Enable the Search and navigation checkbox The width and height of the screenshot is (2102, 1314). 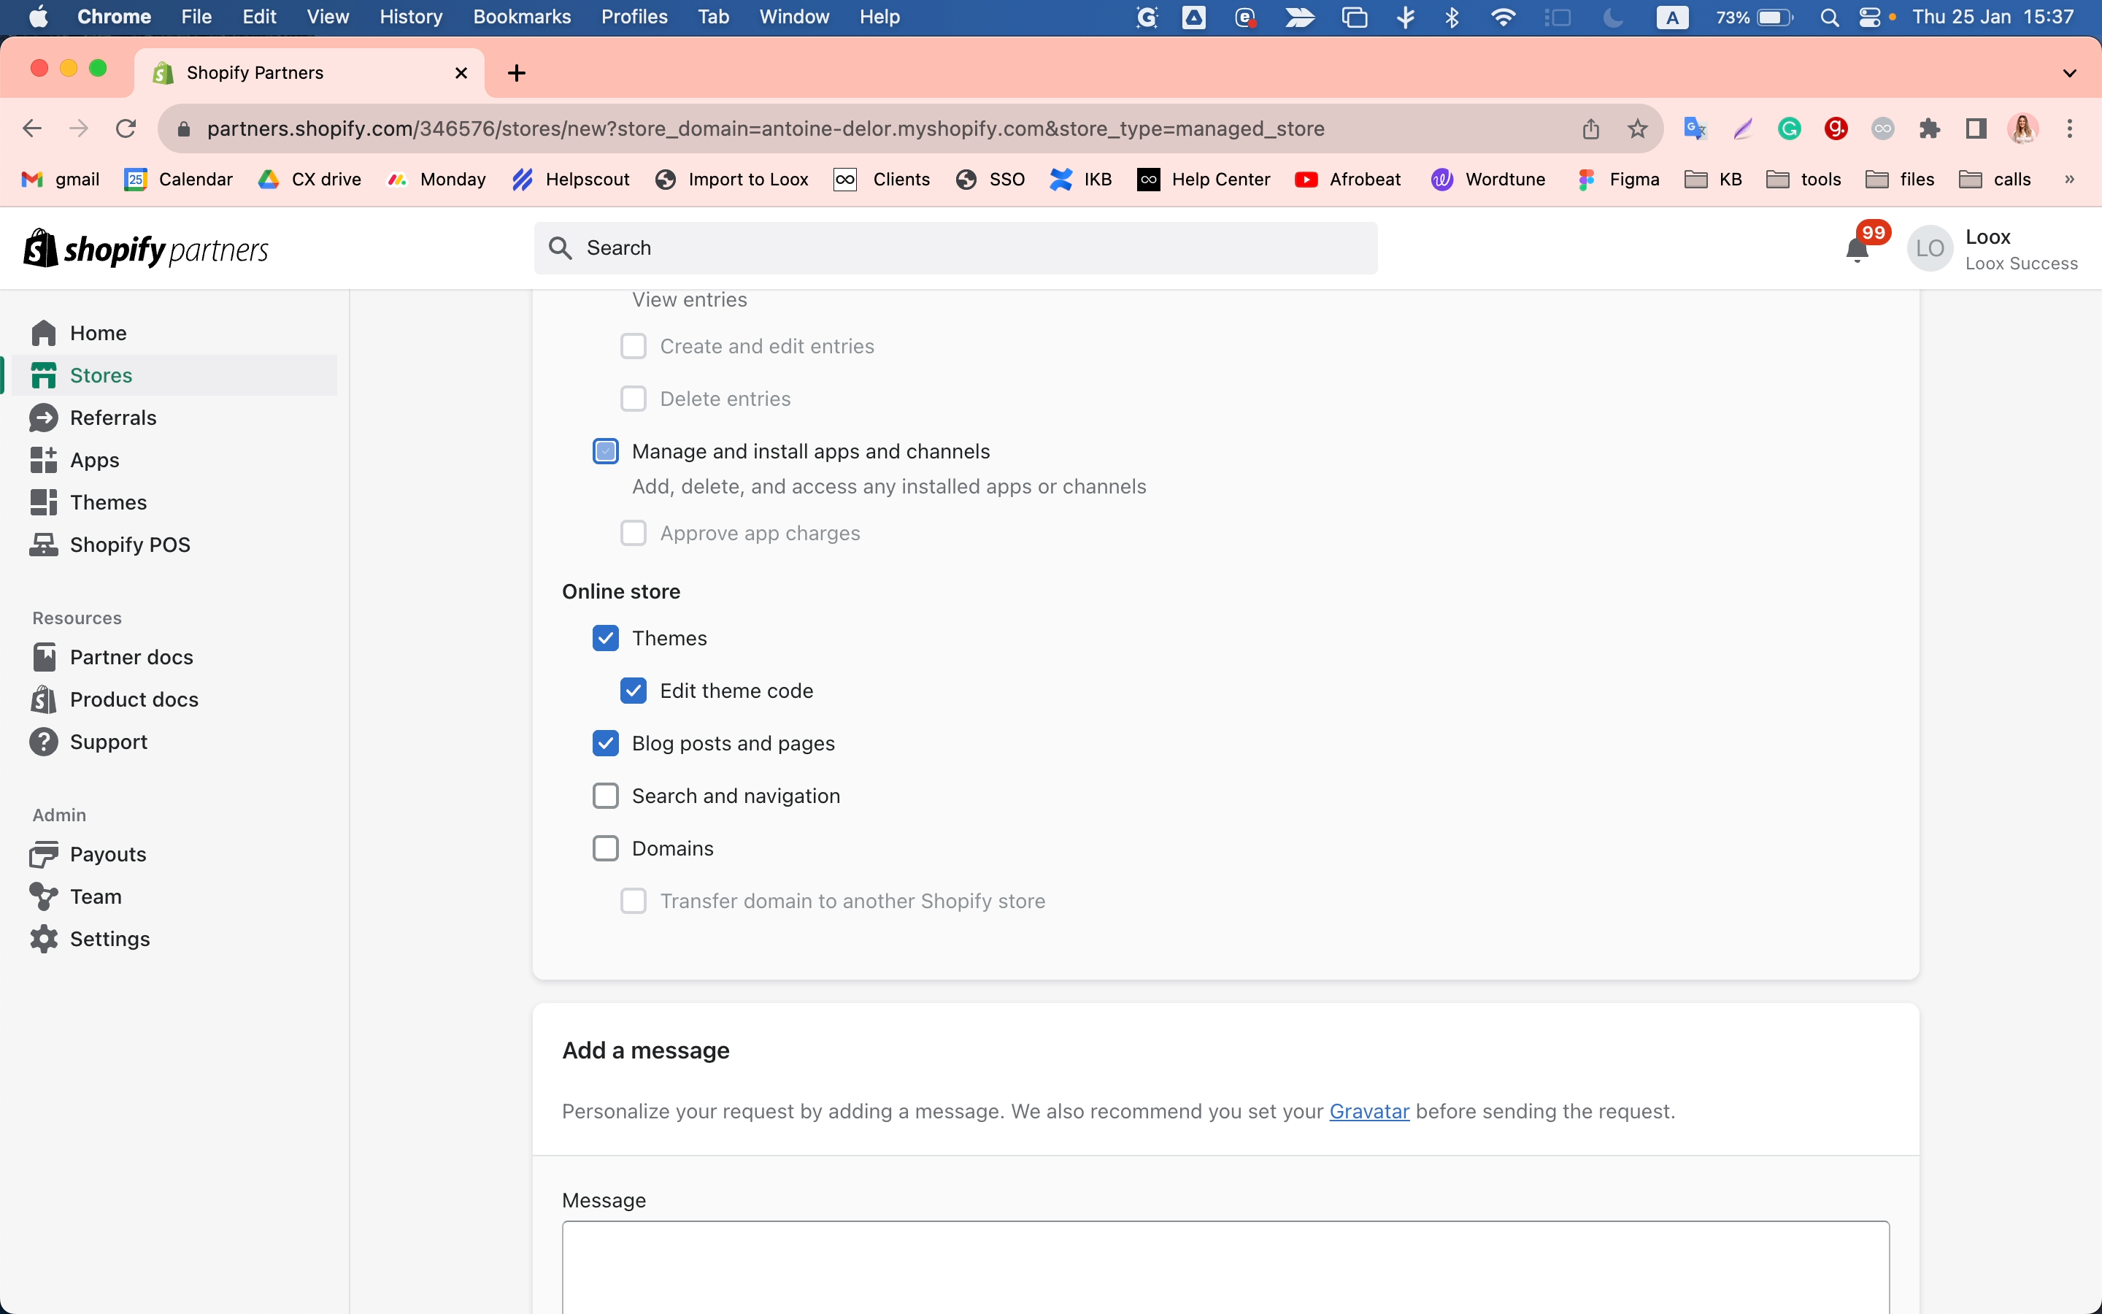605,796
